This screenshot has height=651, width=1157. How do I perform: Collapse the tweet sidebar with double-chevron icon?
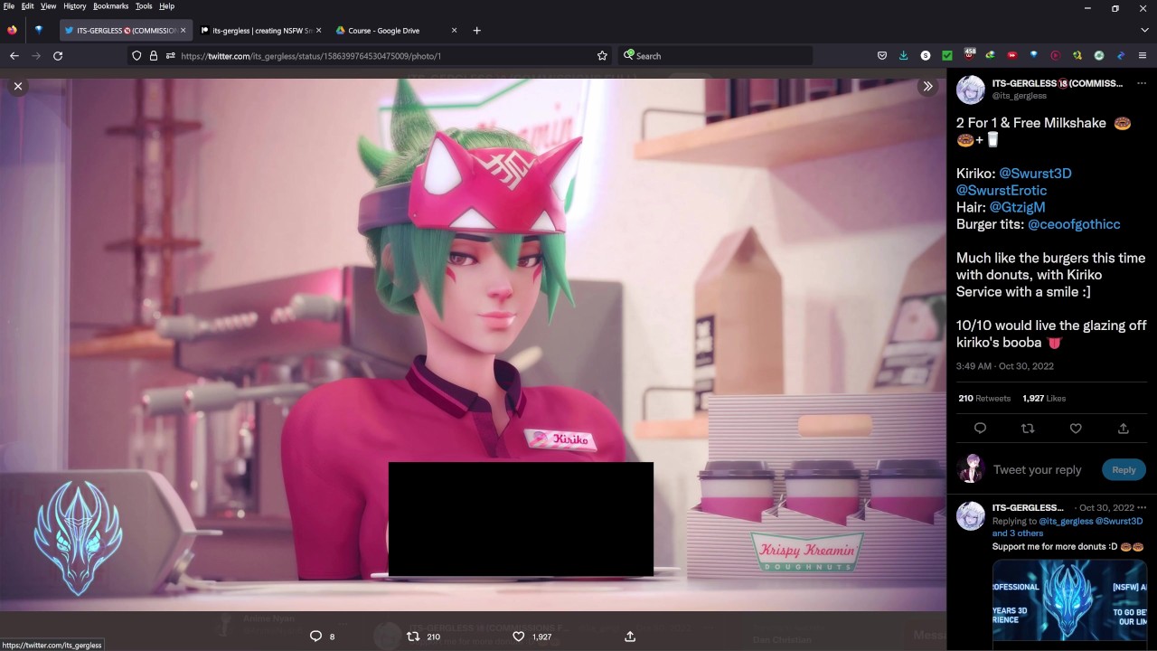click(927, 86)
